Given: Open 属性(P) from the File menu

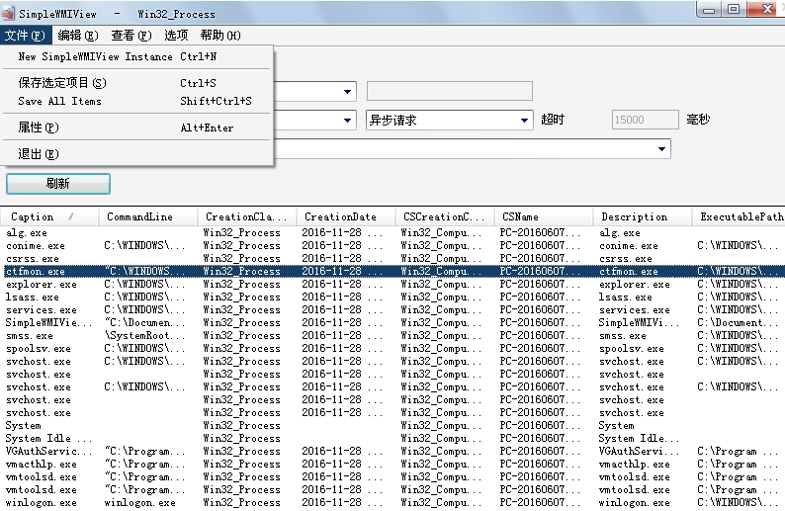Looking at the screenshot, I should tap(137, 128).
